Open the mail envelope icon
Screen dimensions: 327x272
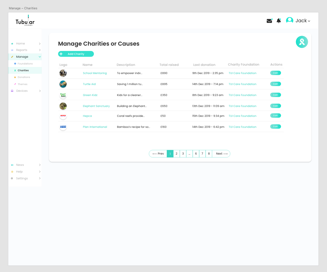(269, 21)
